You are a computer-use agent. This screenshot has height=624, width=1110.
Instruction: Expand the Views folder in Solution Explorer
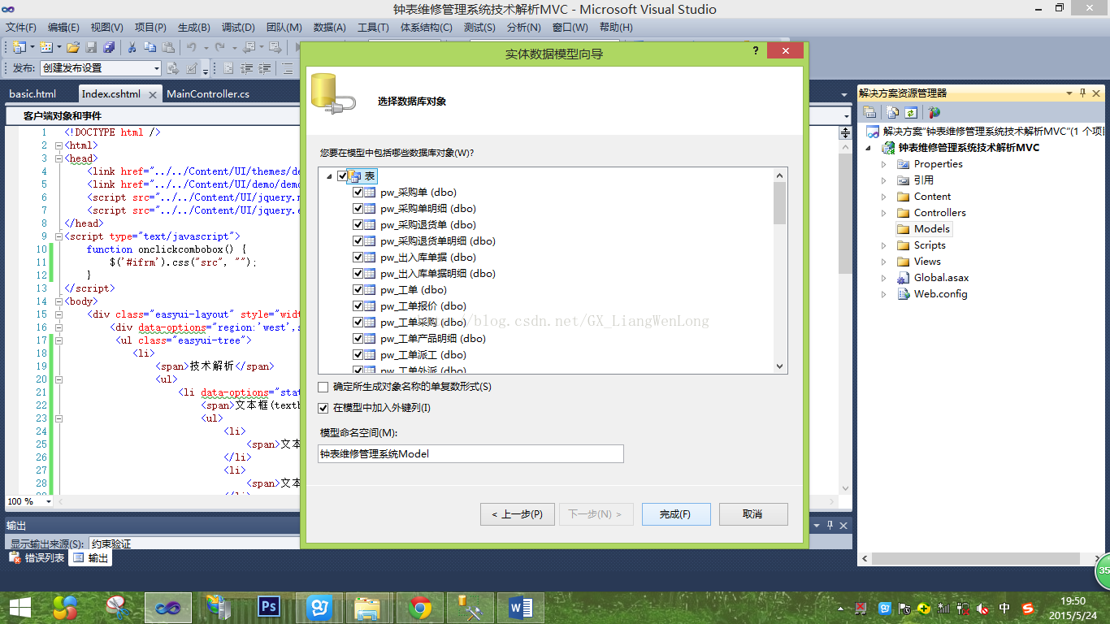click(884, 262)
